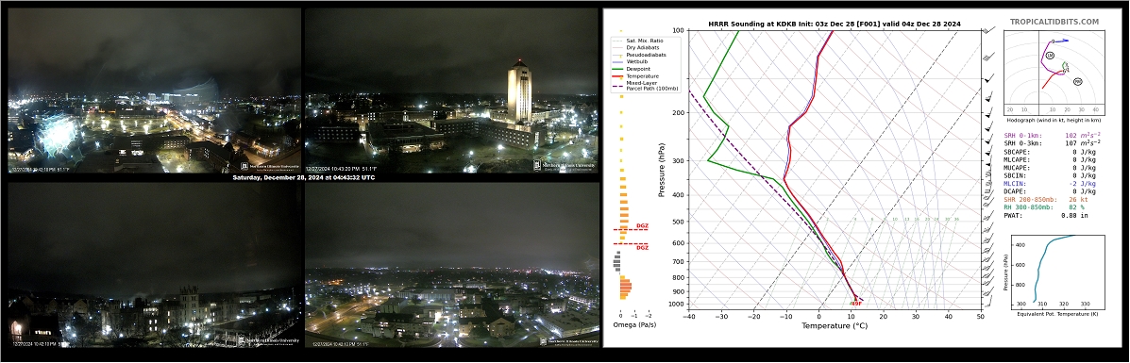This screenshot has width=1130, height=363.
Task: Click the Northern Illinois University logo on tower view
Action: point(565,165)
